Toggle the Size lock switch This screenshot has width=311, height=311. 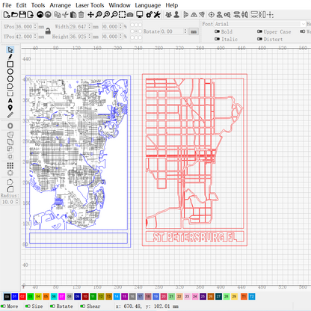[28, 306]
